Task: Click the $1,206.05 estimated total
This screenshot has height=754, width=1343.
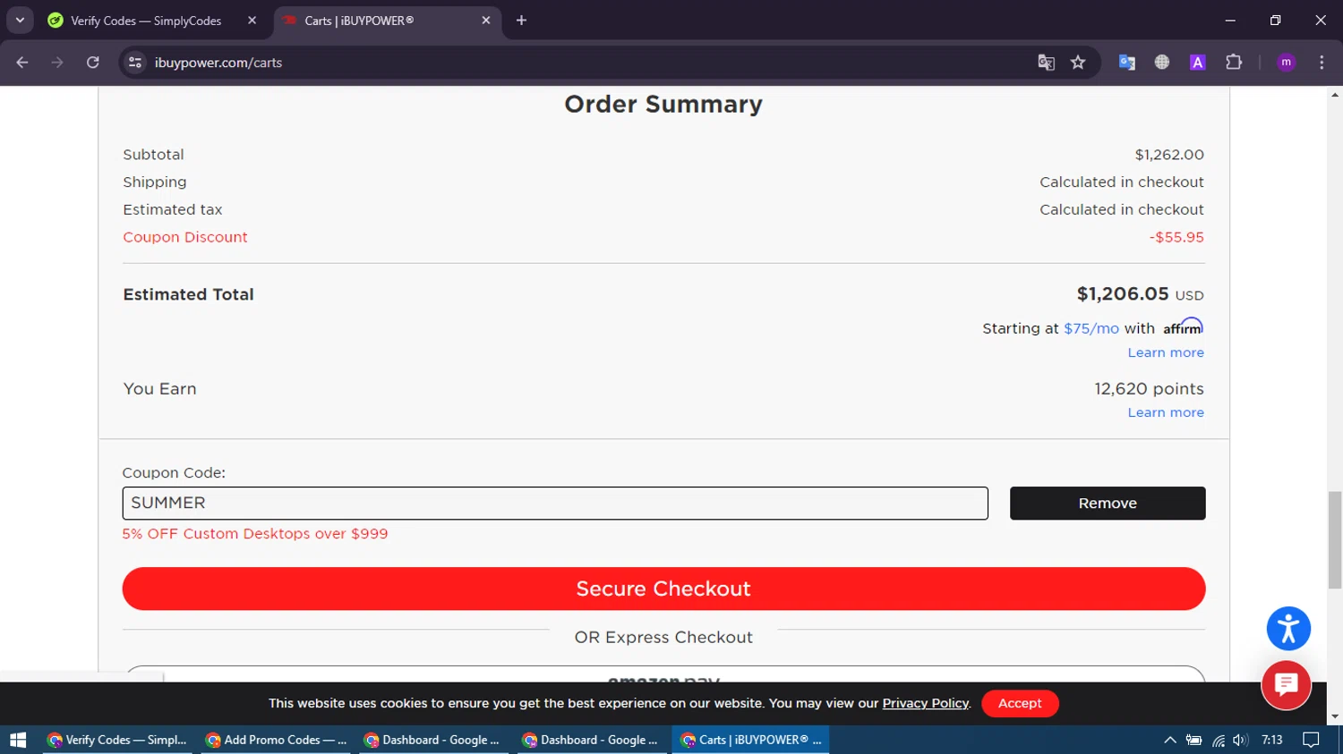Action: pos(1123,293)
